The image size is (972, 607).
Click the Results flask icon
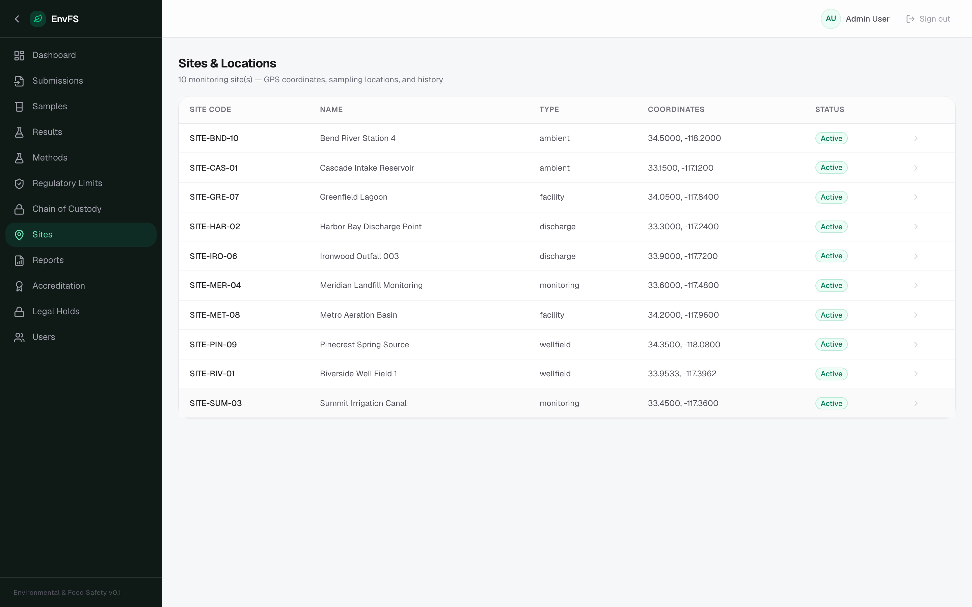[x=19, y=133]
